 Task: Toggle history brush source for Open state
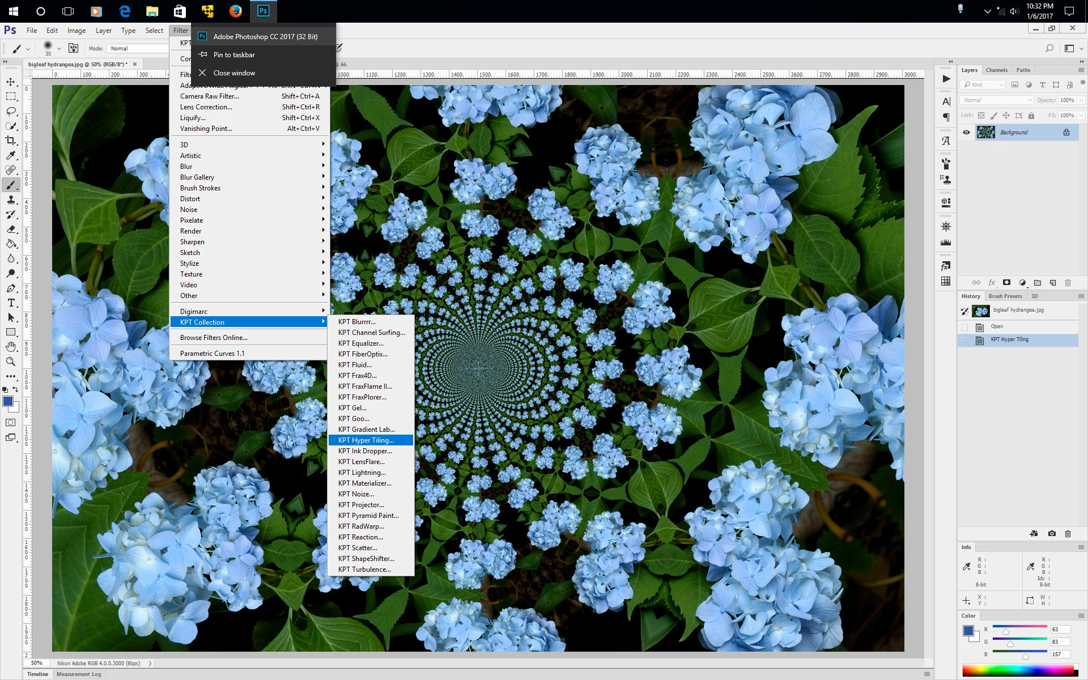point(964,327)
